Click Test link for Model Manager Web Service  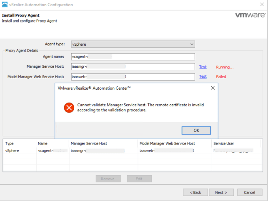coord(203,76)
